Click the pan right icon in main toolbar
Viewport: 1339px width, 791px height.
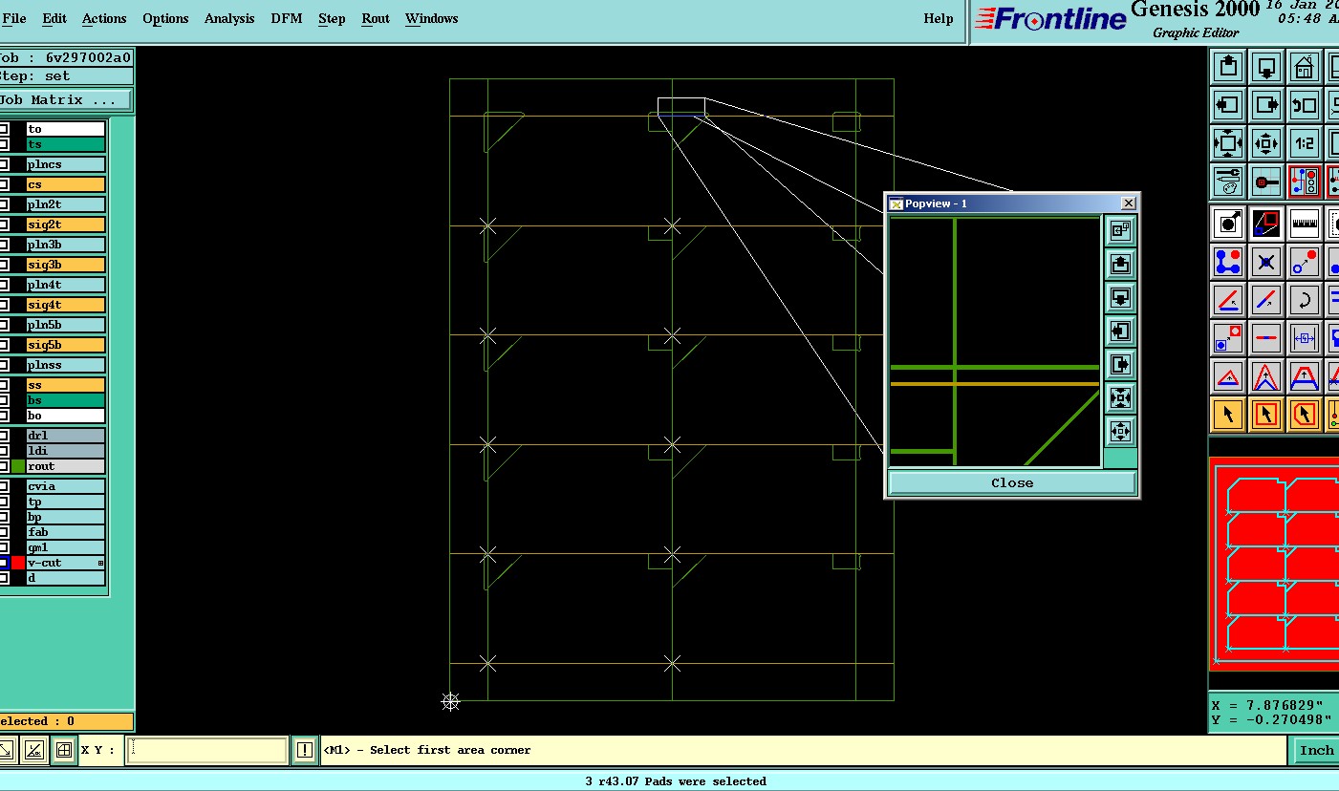click(1266, 105)
